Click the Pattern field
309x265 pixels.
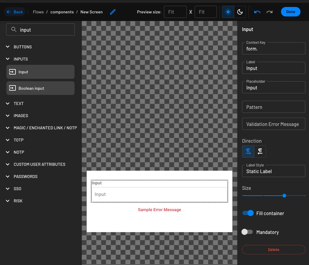click(273, 107)
